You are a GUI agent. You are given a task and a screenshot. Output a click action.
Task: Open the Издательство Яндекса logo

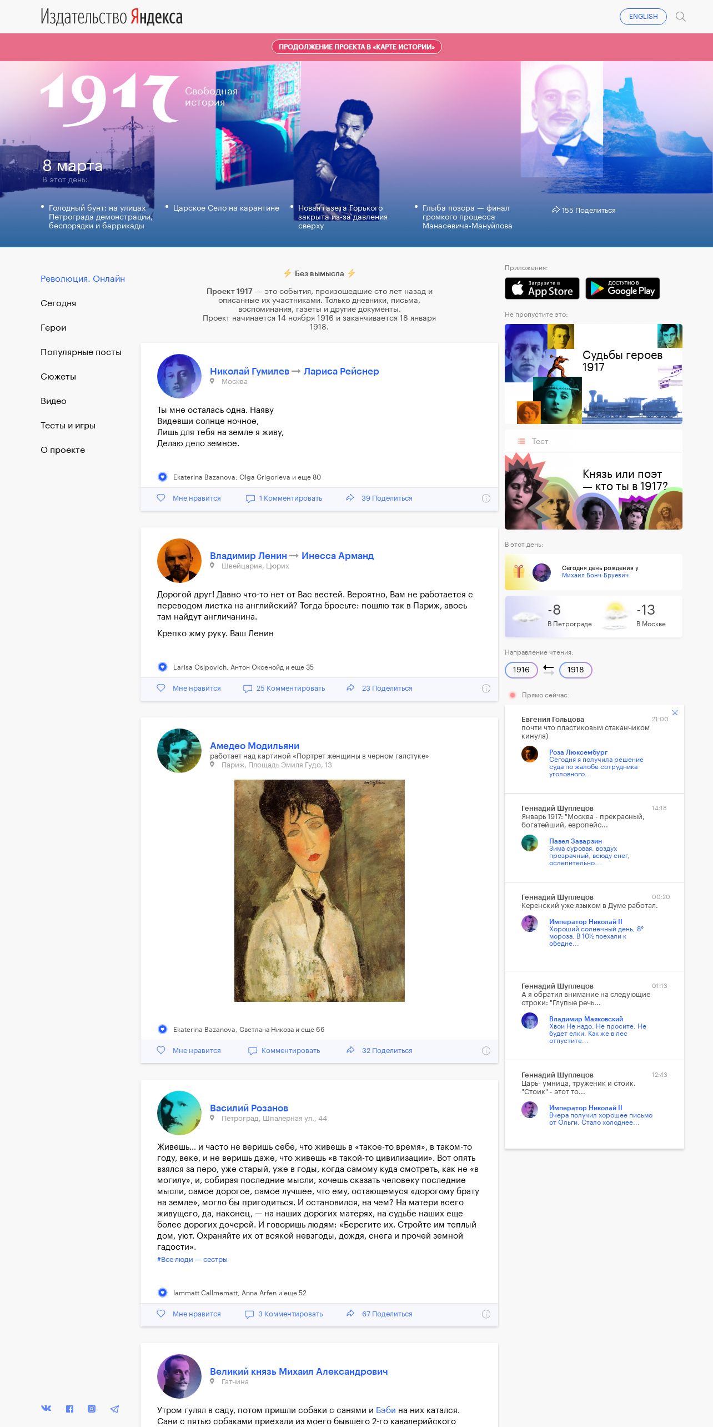coord(112,17)
